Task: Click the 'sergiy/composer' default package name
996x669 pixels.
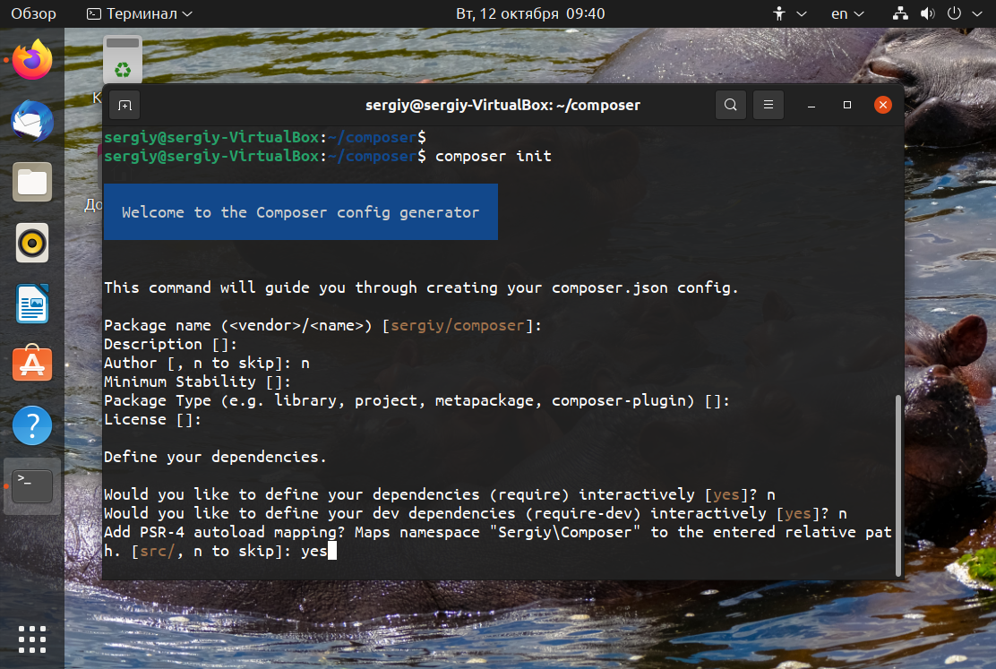Action: click(x=458, y=325)
